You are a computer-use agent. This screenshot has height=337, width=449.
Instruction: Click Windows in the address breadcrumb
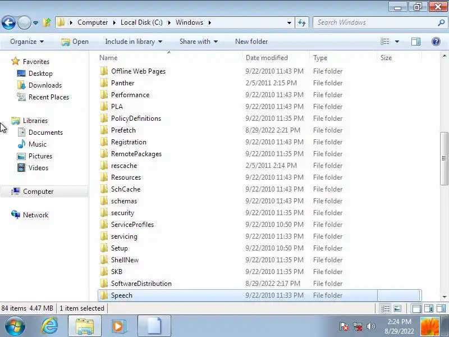(189, 22)
